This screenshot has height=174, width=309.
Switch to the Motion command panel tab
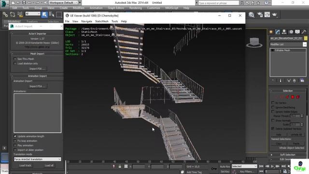point(291,32)
